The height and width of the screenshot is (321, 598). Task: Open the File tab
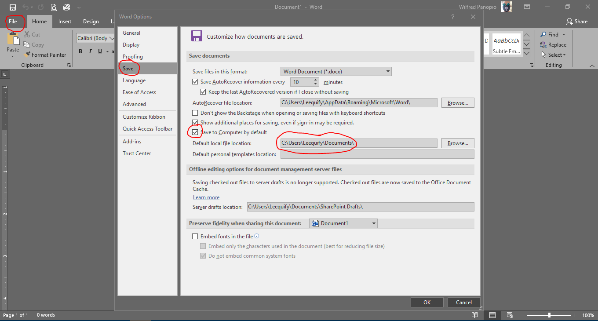coord(13,22)
